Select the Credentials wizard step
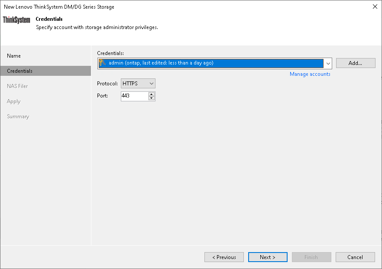 pyautogui.click(x=45, y=71)
